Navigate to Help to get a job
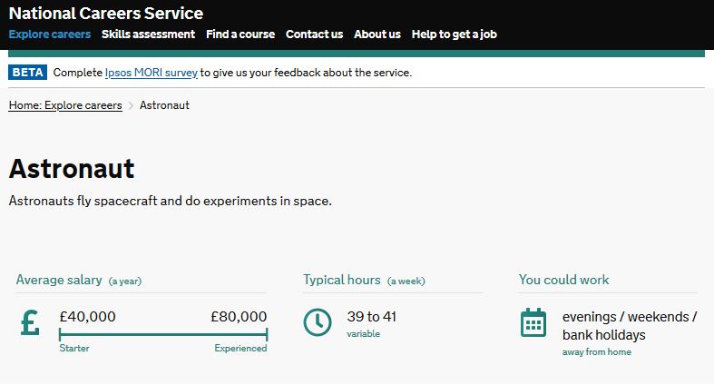The image size is (714, 385). coord(454,35)
